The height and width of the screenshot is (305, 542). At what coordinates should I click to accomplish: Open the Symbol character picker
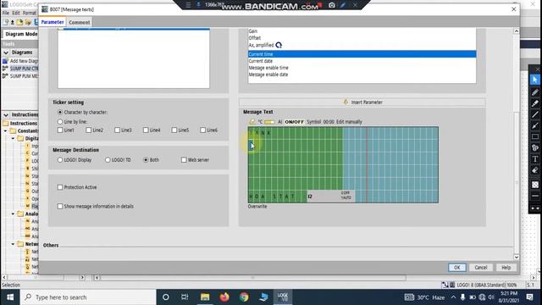[x=313, y=122]
